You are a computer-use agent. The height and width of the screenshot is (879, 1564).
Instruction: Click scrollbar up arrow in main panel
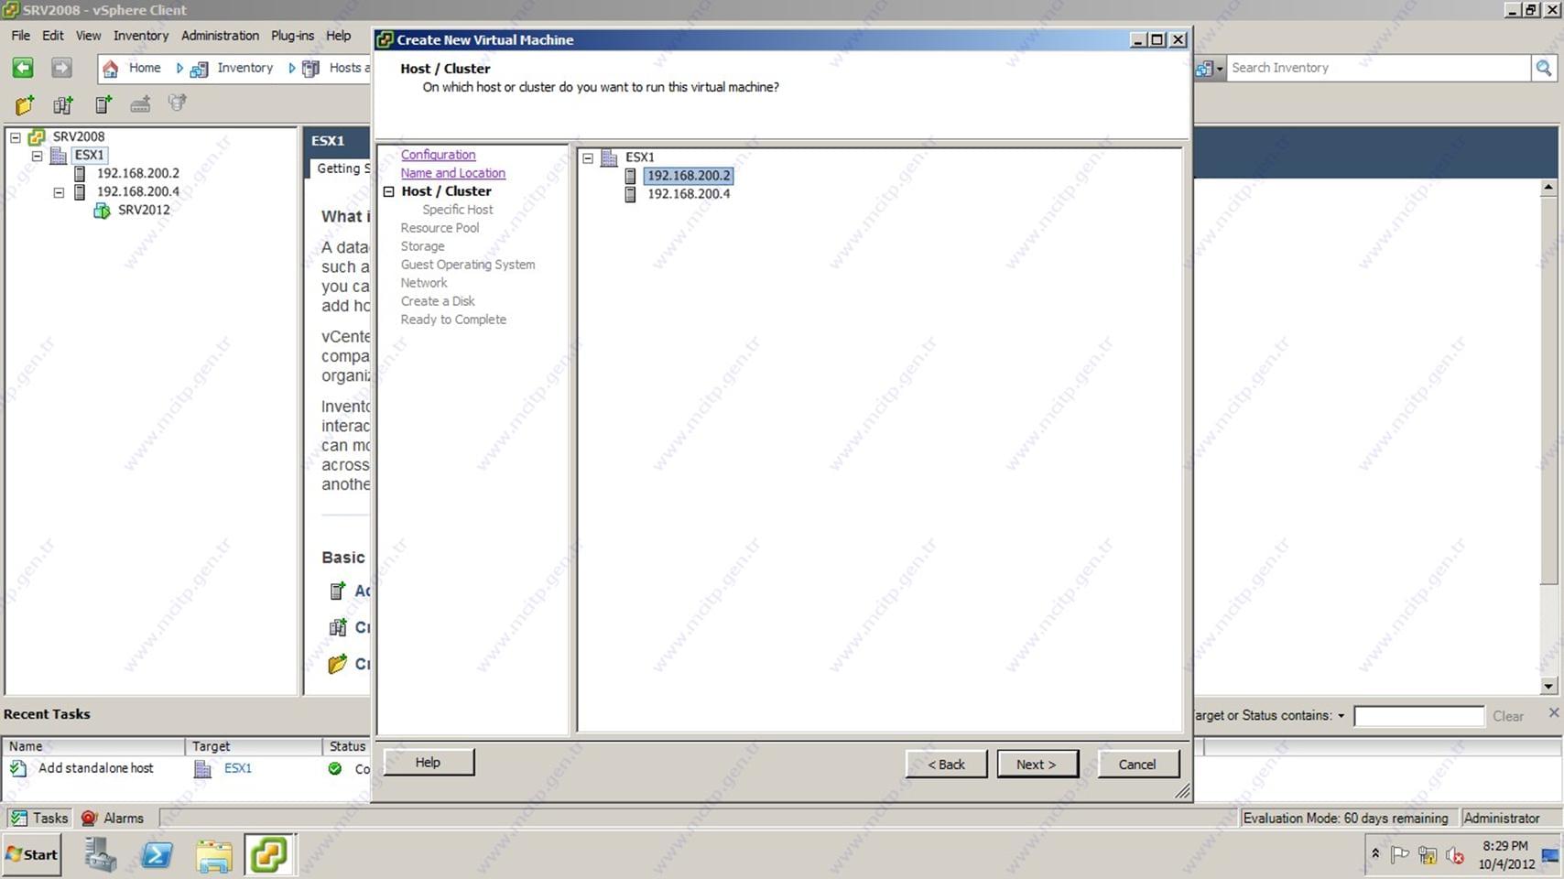[1548, 187]
